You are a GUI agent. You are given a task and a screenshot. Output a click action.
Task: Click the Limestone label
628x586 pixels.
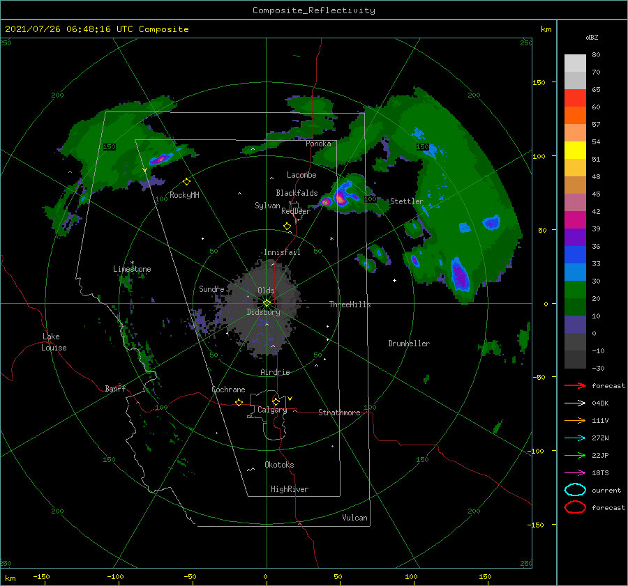point(132,269)
